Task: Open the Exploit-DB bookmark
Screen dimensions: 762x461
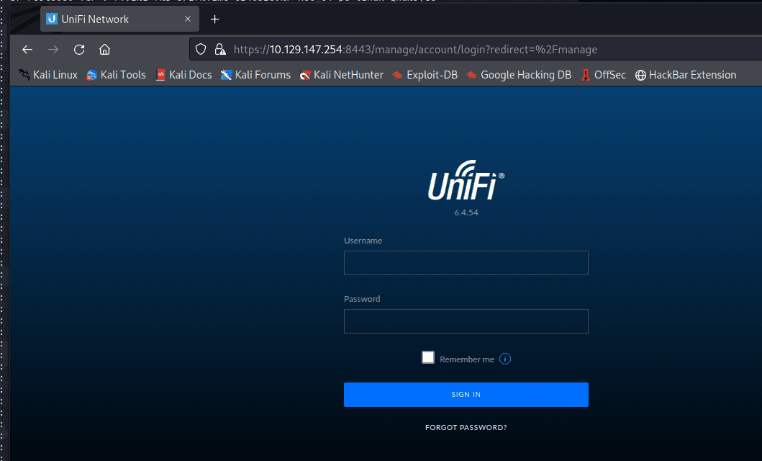Action: [425, 75]
